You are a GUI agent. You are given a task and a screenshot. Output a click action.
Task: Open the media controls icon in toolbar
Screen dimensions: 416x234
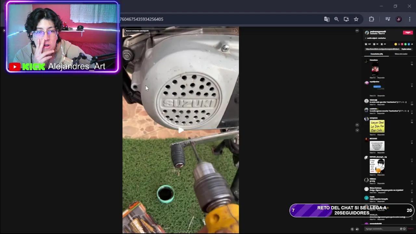pyautogui.click(x=387, y=19)
